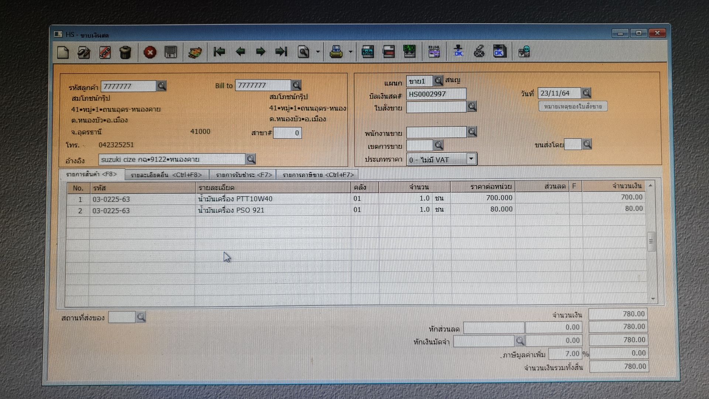The width and height of the screenshot is (709, 399).
Task: Open the dropdown arrow beside document search icon
Action: click(x=318, y=52)
